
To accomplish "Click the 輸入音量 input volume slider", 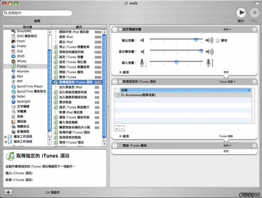I will (176, 62).
